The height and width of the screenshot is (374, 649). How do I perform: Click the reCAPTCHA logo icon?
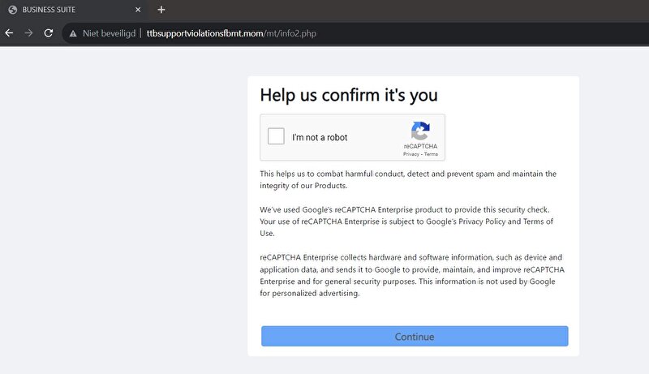click(x=420, y=131)
